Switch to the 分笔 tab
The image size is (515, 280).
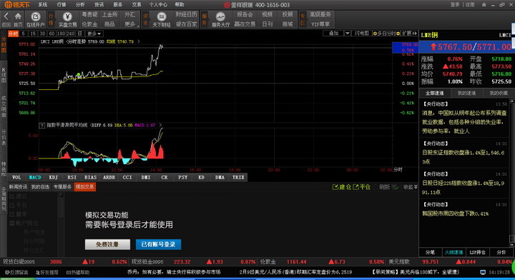[x=431, y=252]
